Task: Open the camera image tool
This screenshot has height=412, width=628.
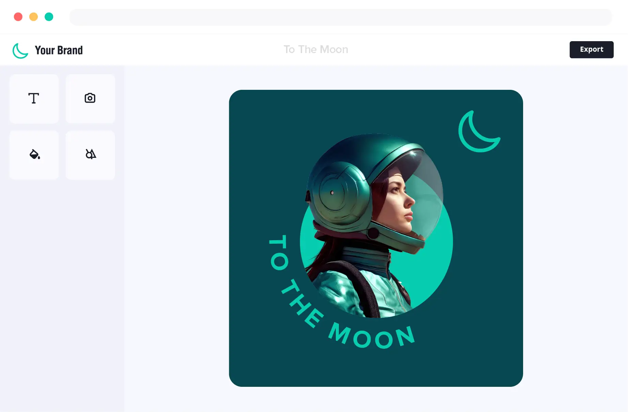Action: coord(90,99)
